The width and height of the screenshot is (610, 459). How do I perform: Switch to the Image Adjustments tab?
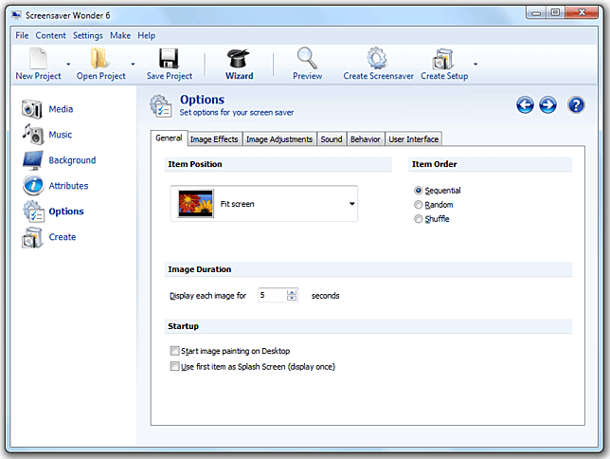click(279, 139)
